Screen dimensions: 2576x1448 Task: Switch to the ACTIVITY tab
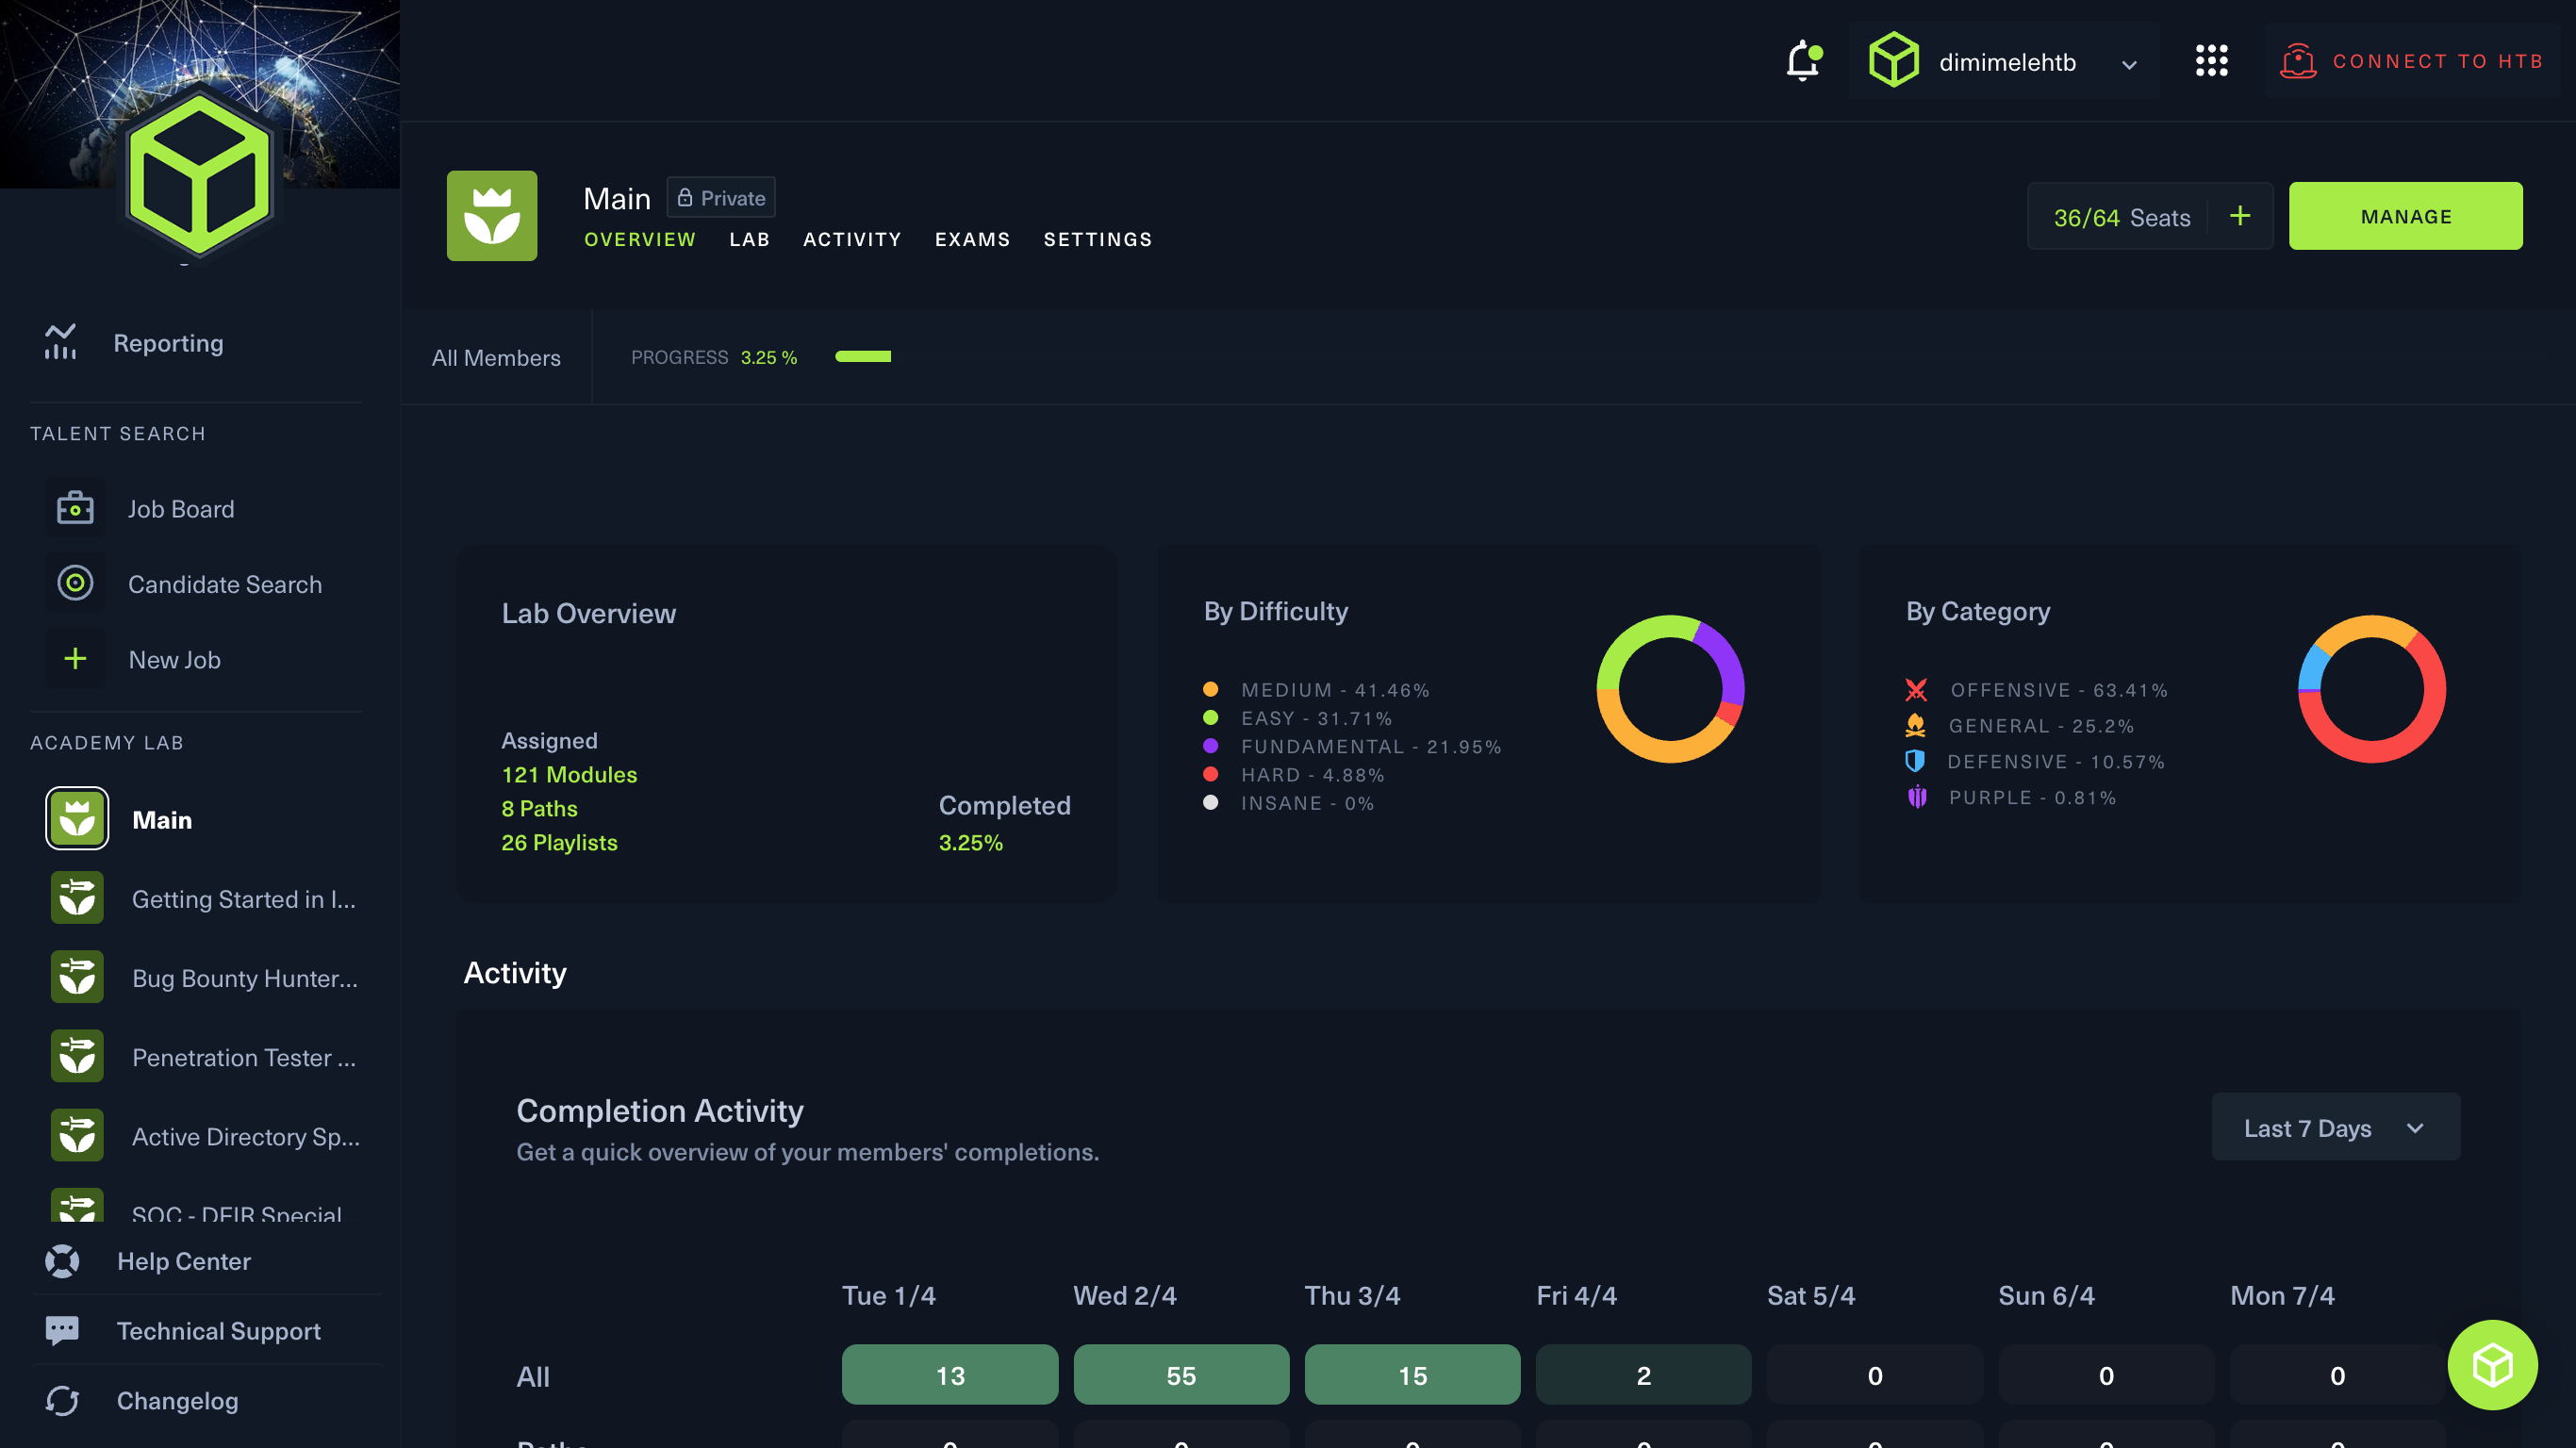pyautogui.click(x=852, y=239)
